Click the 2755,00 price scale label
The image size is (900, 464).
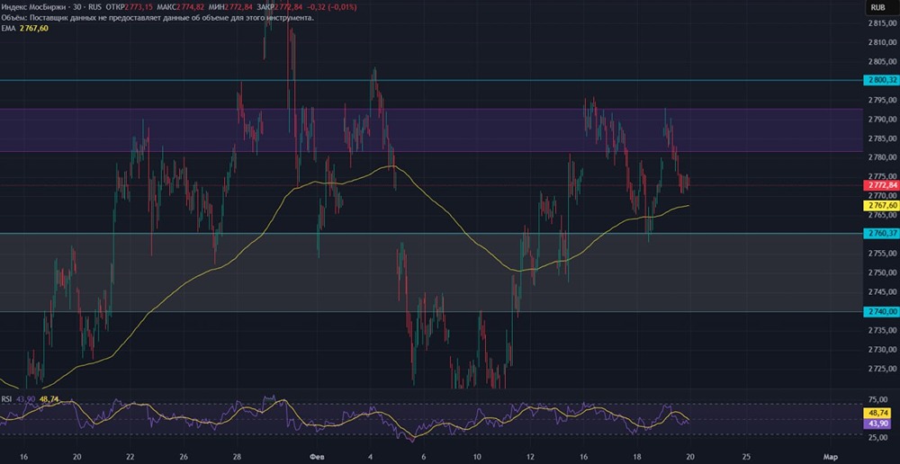pyautogui.click(x=882, y=254)
